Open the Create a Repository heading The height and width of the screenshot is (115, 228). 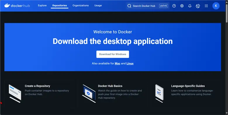(x=37, y=86)
